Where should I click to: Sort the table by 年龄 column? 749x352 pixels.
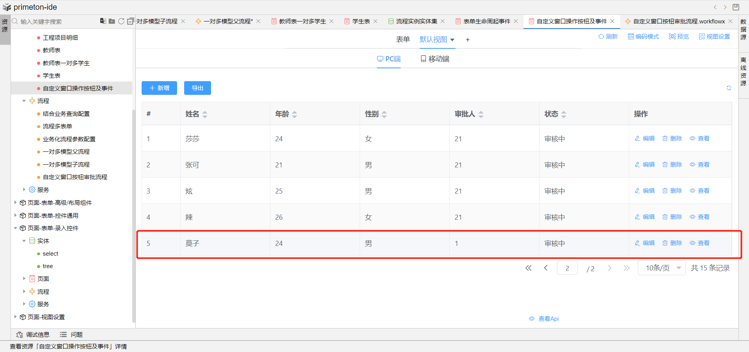(x=295, y=114)
